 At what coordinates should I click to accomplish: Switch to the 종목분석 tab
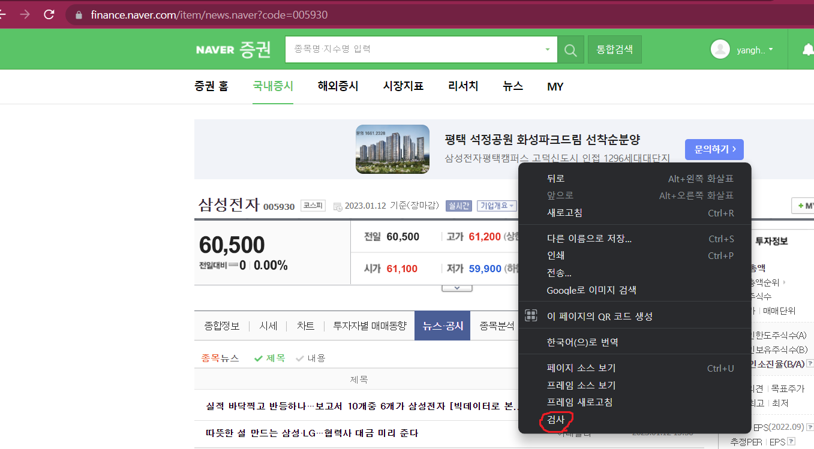[497, 326]
